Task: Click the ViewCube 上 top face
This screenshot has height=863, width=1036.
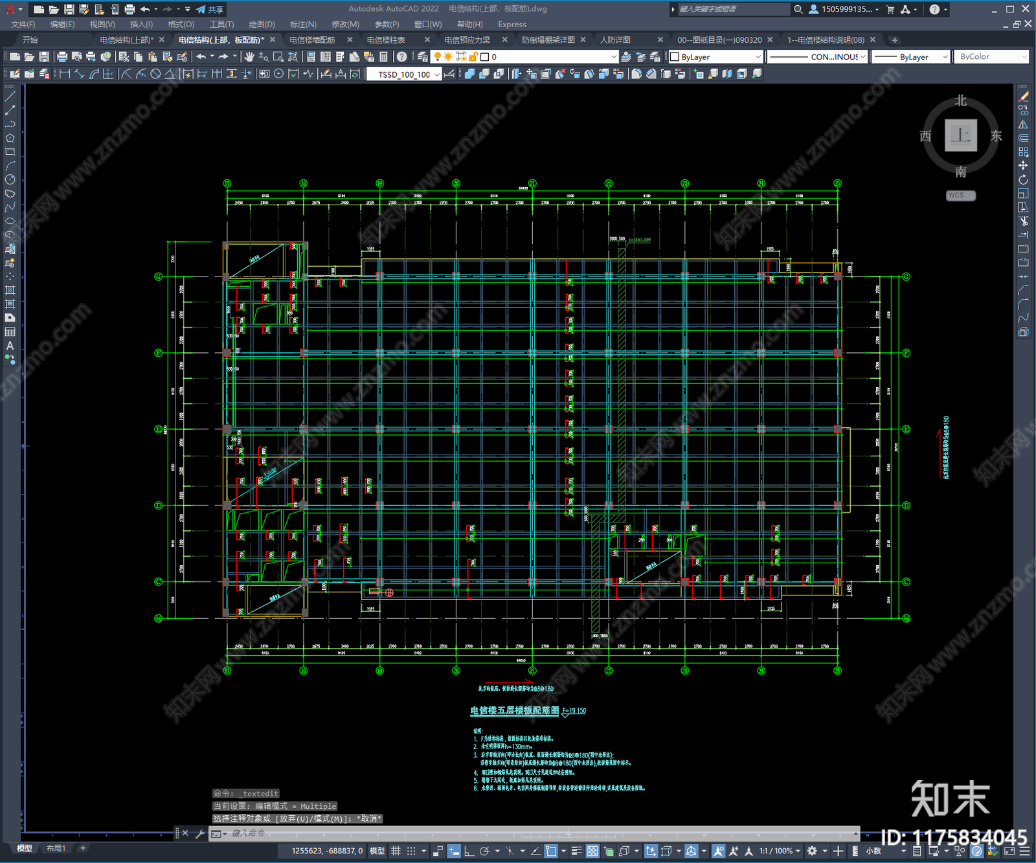Action: pos(961,135)
